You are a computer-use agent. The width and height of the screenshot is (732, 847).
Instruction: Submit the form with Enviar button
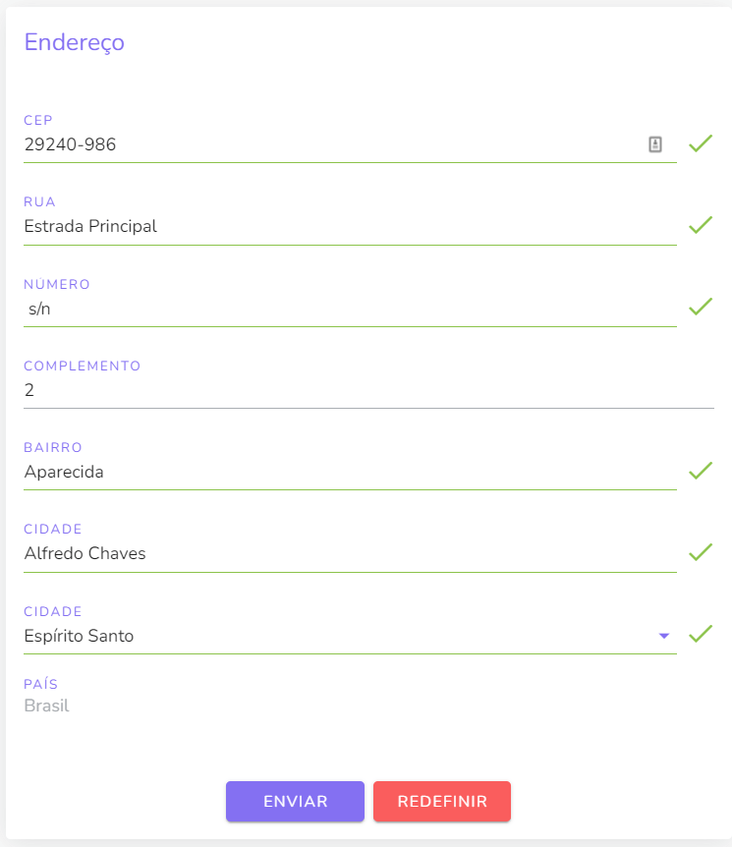click(x=295, y=801)
